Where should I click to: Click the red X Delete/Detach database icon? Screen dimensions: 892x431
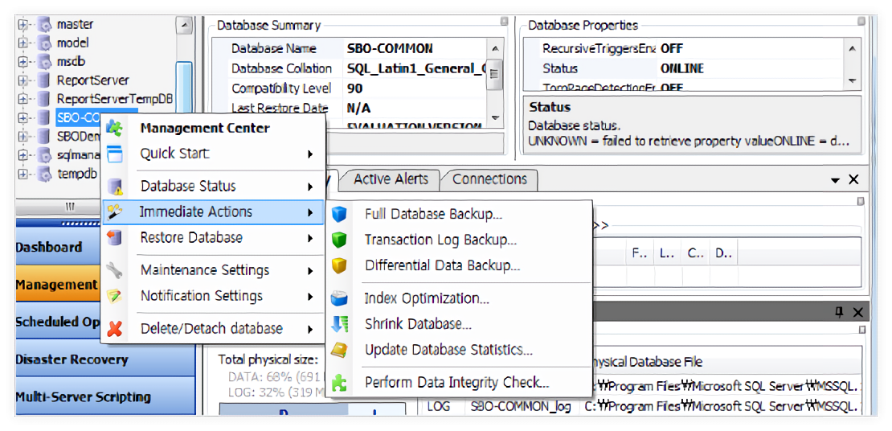(115, 329)
